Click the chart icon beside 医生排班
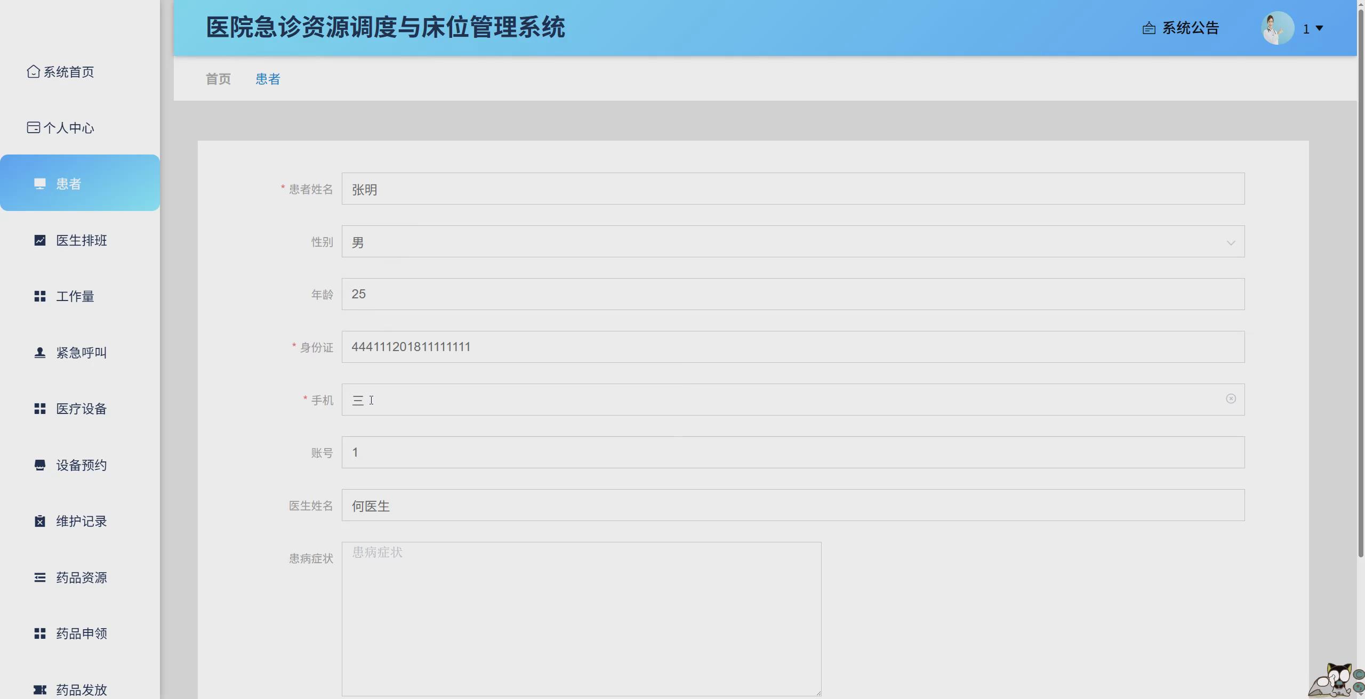 pos(40,240)
